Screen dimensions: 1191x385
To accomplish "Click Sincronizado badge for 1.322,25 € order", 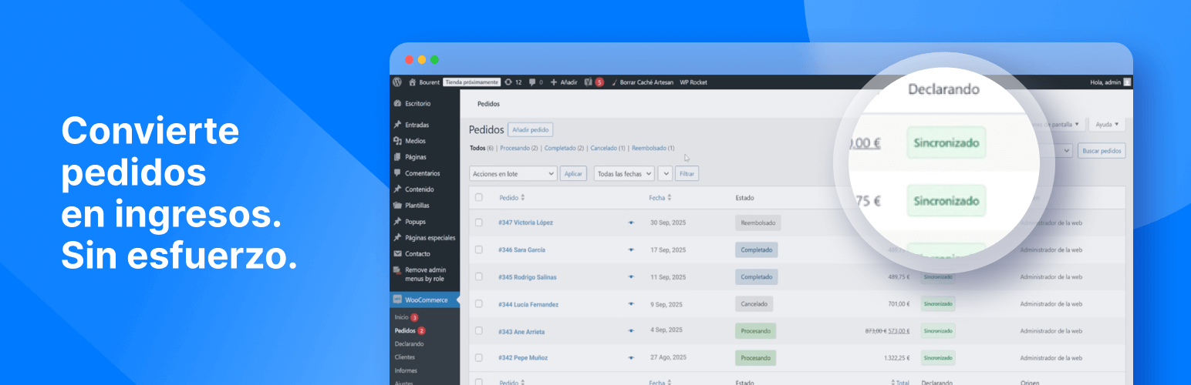I will pyautogui.click(x=938, y=358).
